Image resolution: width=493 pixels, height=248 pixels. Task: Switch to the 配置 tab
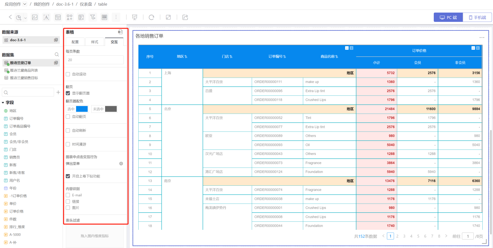(x=75, y=42)
